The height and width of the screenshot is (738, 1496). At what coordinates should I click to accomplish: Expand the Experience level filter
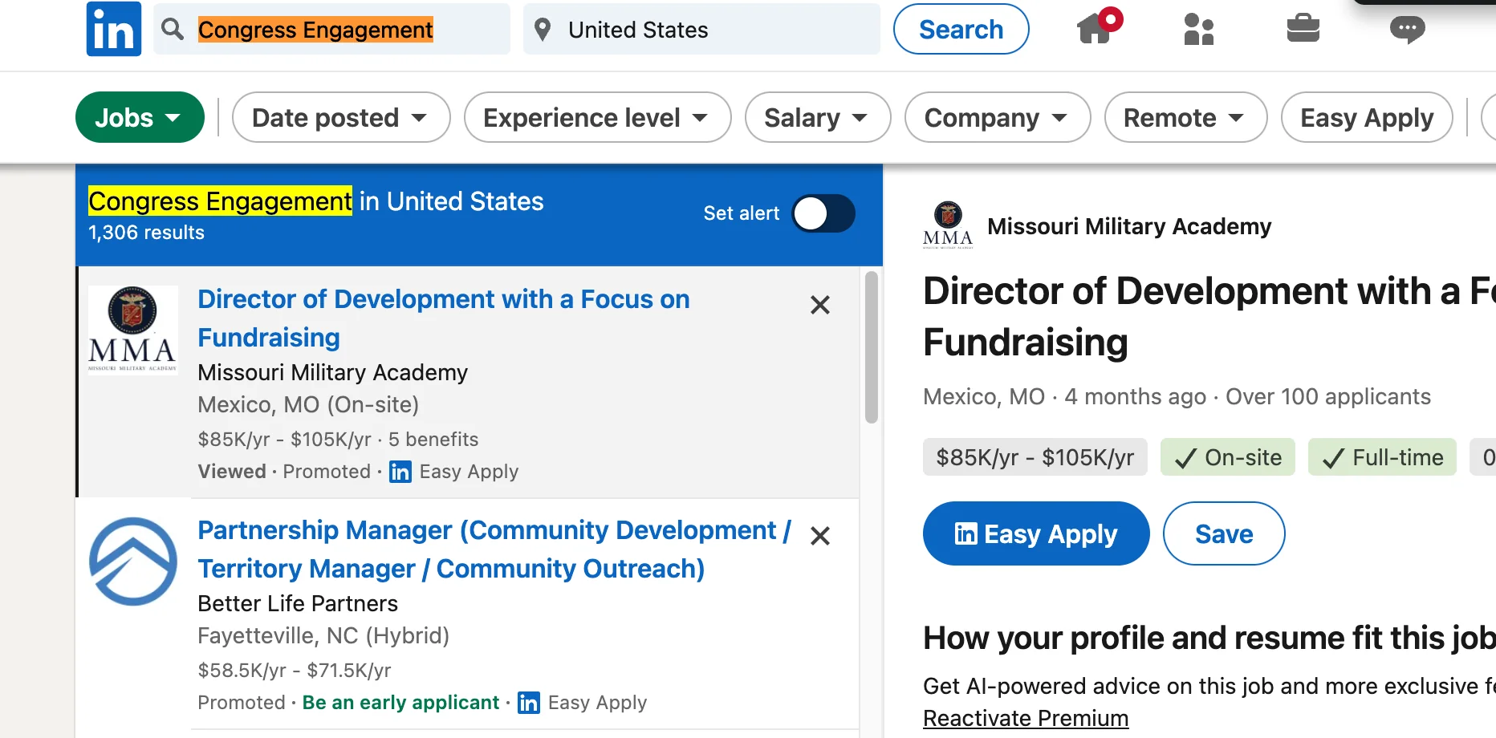pos(597,117)
